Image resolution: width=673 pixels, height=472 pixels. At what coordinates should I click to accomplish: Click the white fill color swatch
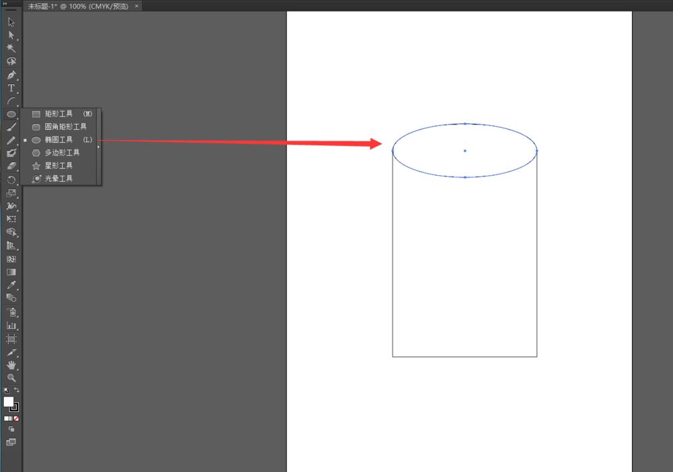tap(8, 401)
